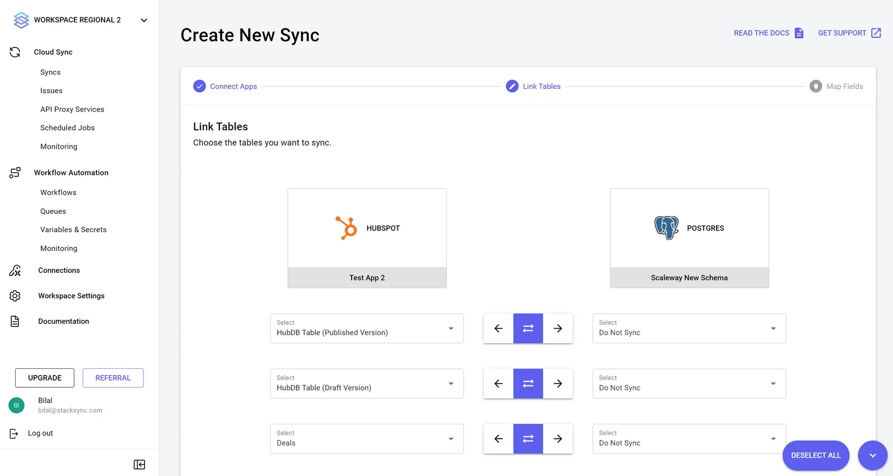Screen dimensions: 893x476
Task: Click the Connect Apps checkmark icon
Action: 199,86
